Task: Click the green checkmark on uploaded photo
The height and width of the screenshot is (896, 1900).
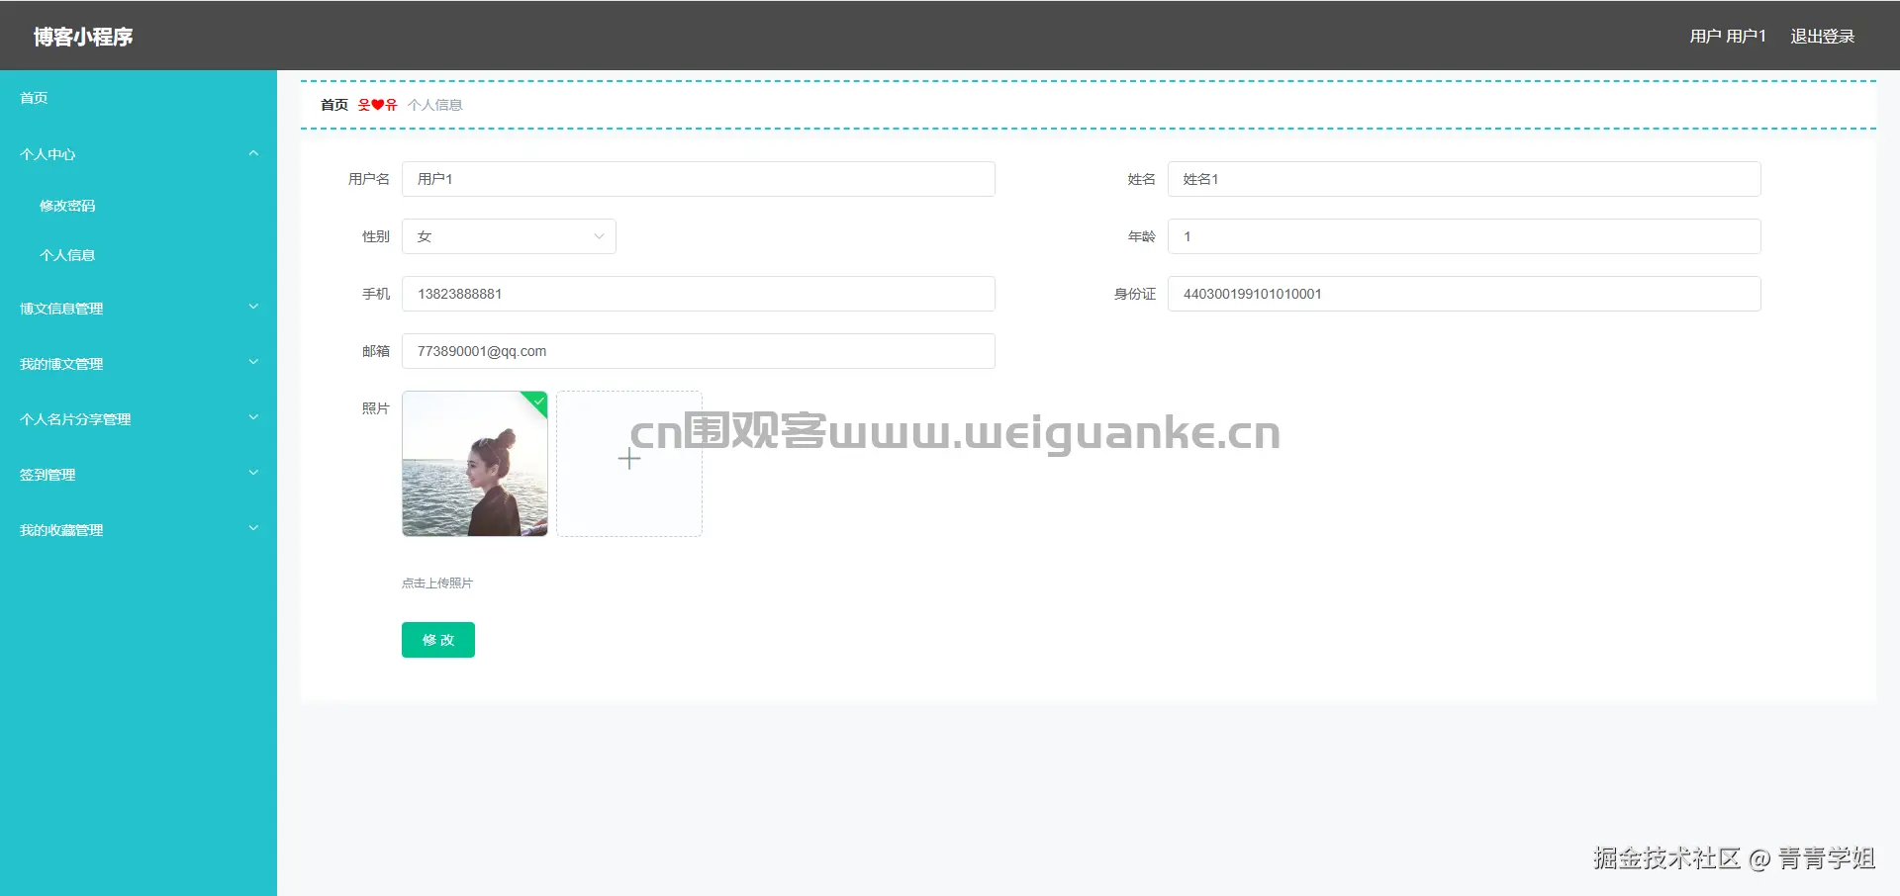Action: (537, 402)
